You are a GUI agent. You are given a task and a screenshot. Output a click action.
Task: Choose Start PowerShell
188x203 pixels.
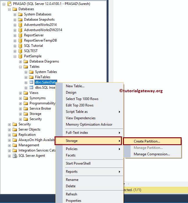[90, 163]
